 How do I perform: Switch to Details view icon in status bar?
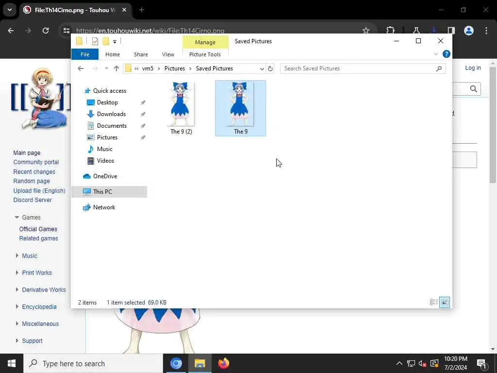tap(433, 302)
